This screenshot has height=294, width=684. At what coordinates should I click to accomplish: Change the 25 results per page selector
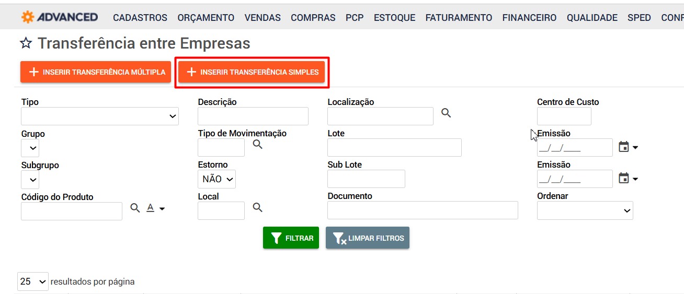pyautogui.click(x=33, y=281)
